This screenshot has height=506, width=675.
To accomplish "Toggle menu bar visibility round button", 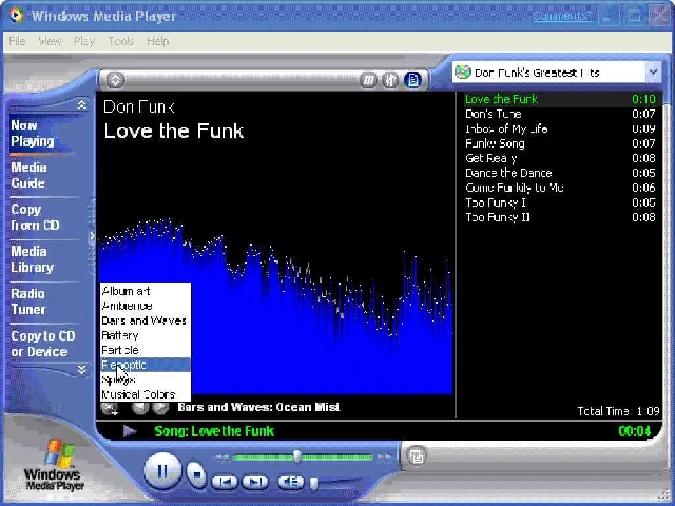I will click(x=115, y=80).
